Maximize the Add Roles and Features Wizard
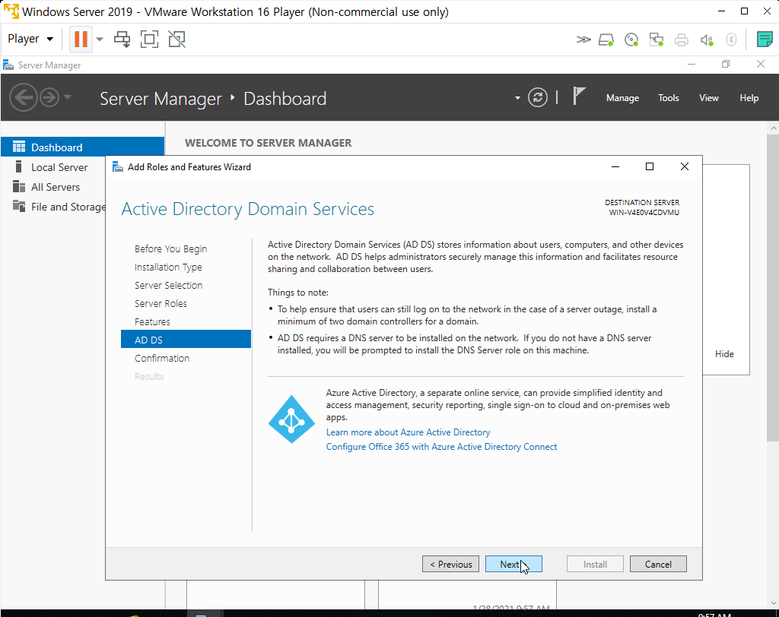This screenshot has width=779, height=617. pyautogui.click(x=650, y=166)
